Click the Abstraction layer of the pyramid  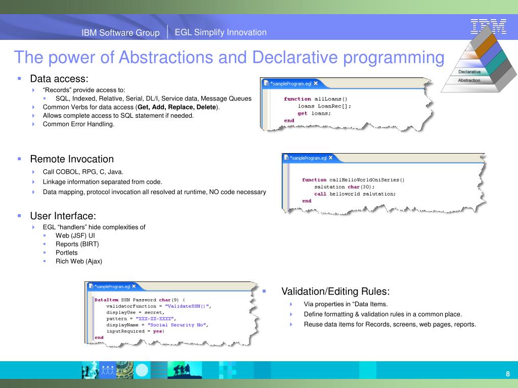click(469, 80)
